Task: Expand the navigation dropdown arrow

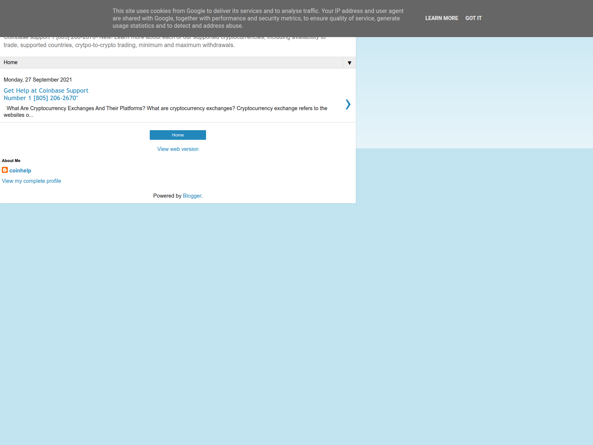Action: tap(349, 63)
